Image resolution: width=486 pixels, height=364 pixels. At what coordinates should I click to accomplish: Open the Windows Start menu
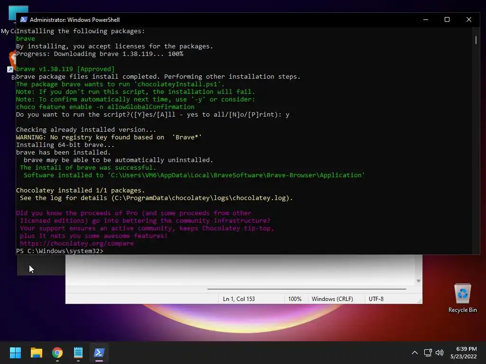15,353
